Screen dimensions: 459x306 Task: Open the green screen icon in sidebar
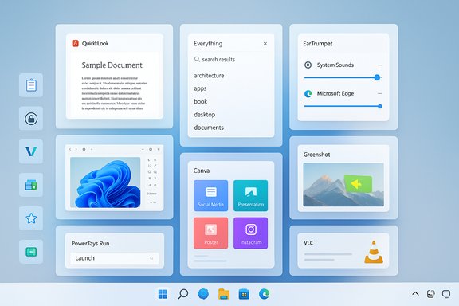click(31, 252)
